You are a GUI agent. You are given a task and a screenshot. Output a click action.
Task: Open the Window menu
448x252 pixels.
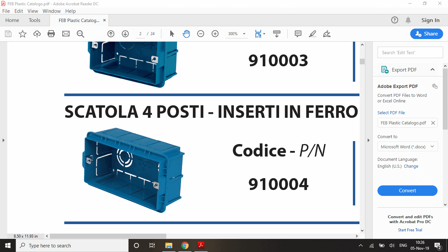[51, 11]
